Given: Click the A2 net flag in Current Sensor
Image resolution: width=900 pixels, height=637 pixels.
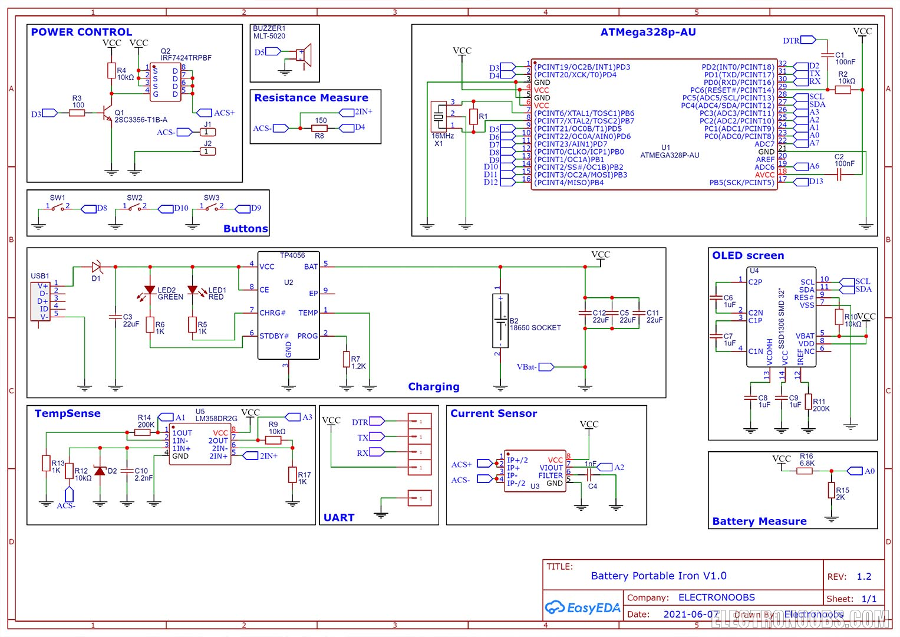Looking at the screenshot, I should point(611,467).
